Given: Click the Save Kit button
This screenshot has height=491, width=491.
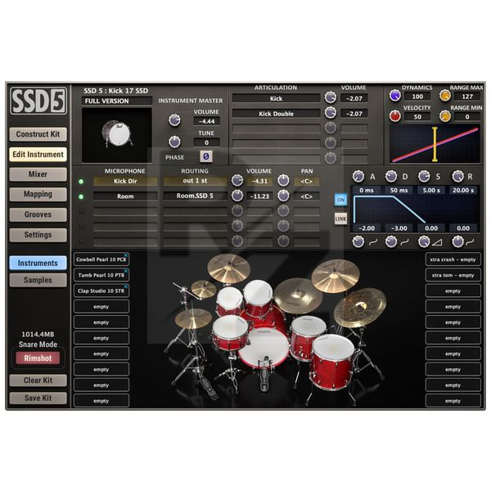Looking at the screenshot, I should pos(38,398).
